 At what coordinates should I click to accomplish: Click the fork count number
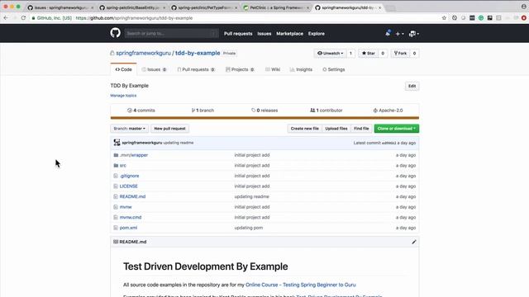(414, 53)
